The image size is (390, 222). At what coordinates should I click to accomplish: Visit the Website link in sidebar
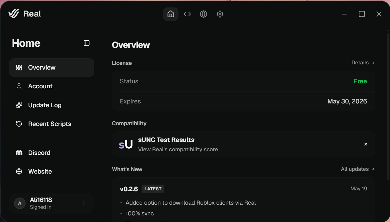coord(52,171)
